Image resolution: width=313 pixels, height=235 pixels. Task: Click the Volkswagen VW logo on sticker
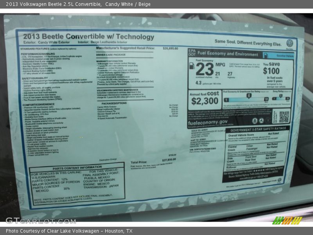[290, 43]
